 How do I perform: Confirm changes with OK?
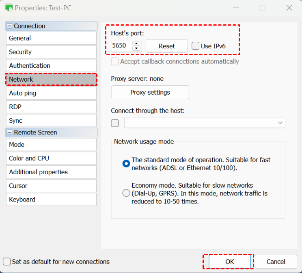click(x=230, y=262)
